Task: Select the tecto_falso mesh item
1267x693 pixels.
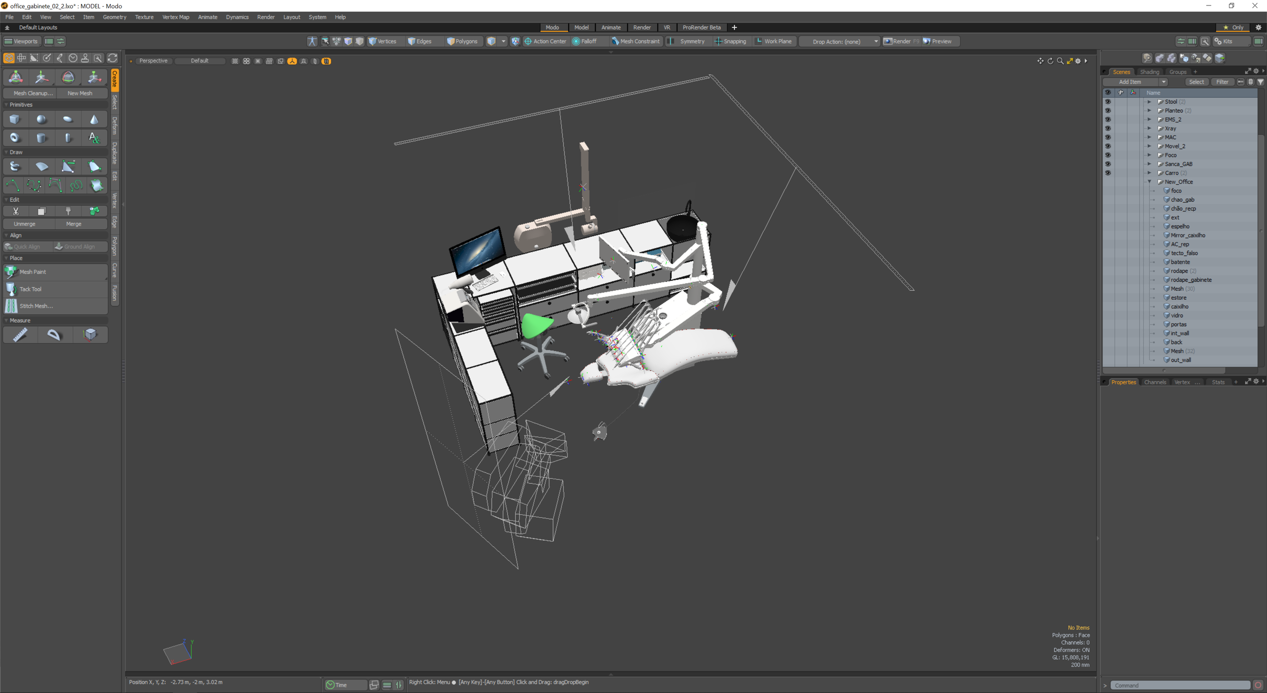Action: 1184,253
